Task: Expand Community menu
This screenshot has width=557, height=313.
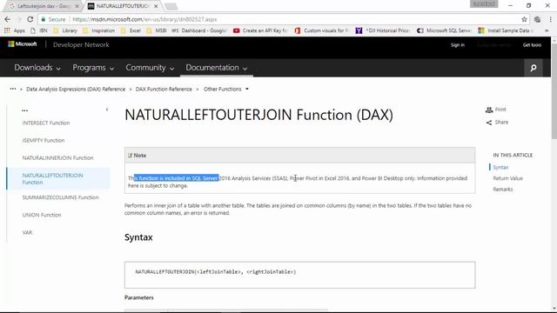Action: click(150, 68)
